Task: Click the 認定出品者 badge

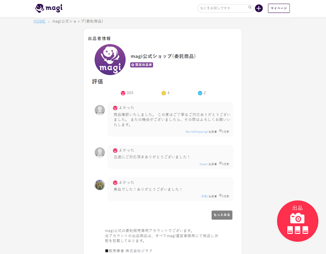Action: tap(142, 65)
